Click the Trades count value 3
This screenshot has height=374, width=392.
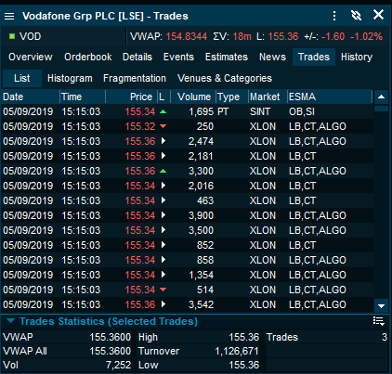click(385, 337)
